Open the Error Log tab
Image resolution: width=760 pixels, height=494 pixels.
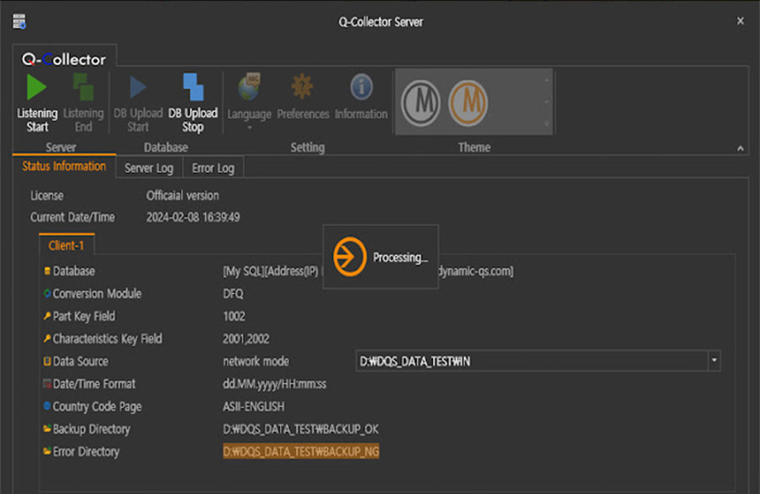coord(213,168)
